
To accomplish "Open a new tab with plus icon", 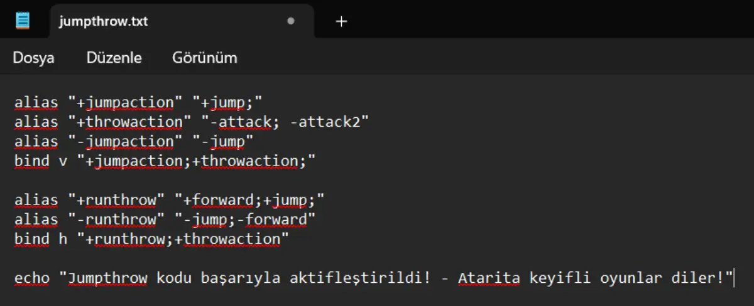I will coord(341,21).
